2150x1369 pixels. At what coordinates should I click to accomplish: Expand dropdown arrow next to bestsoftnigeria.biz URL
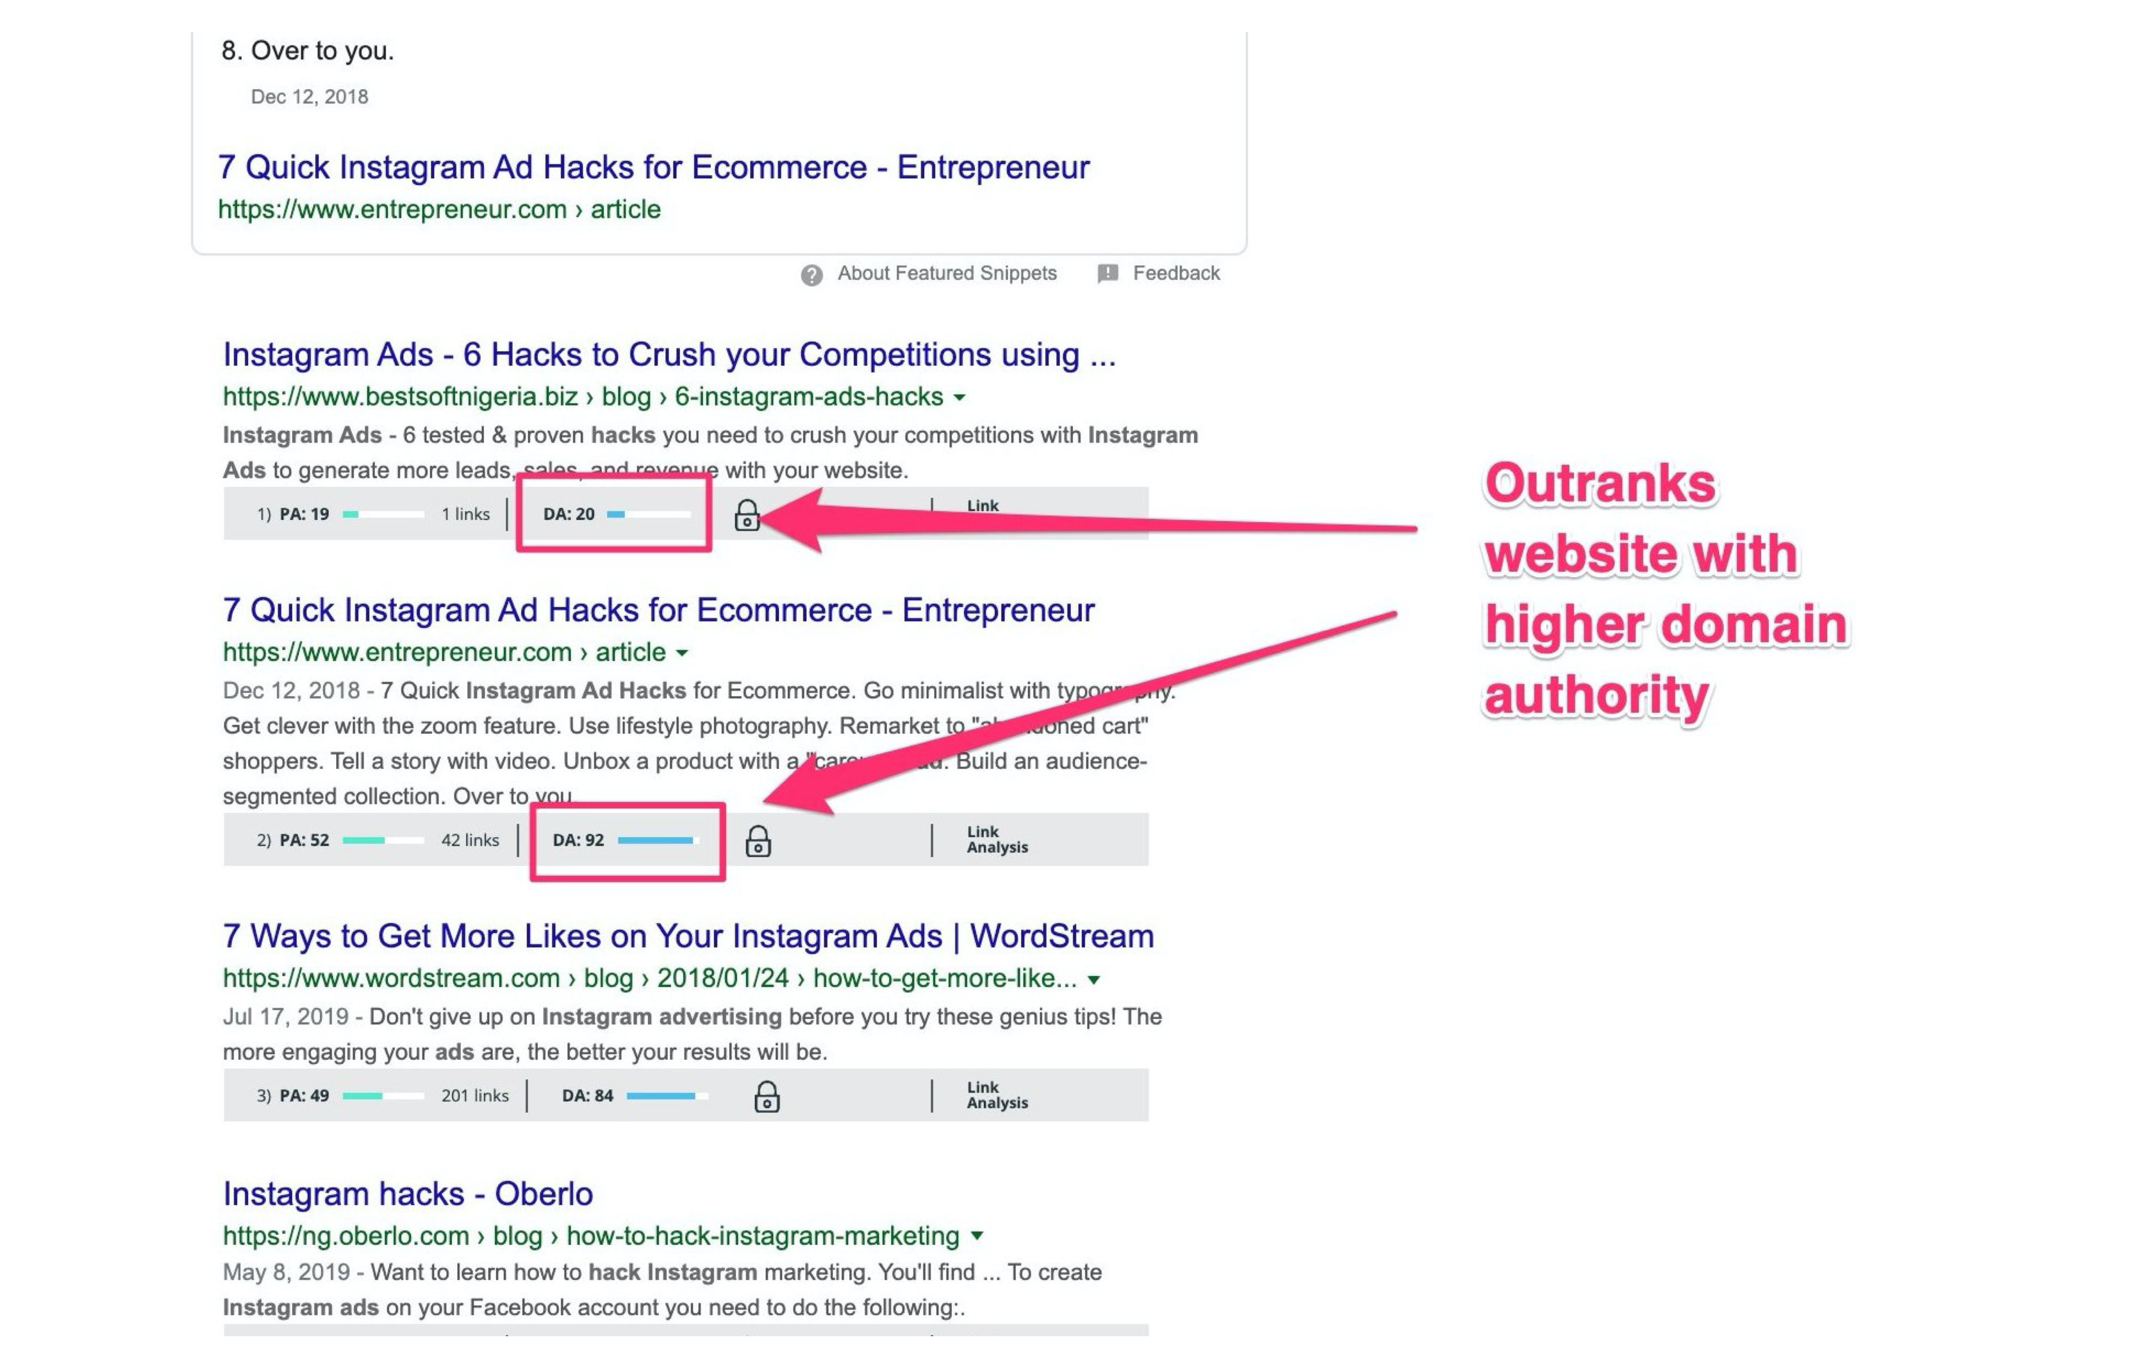tap(960, 398)
